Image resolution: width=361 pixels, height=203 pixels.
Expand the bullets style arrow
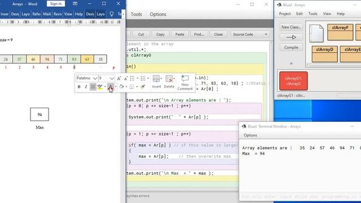pos(138,78)
